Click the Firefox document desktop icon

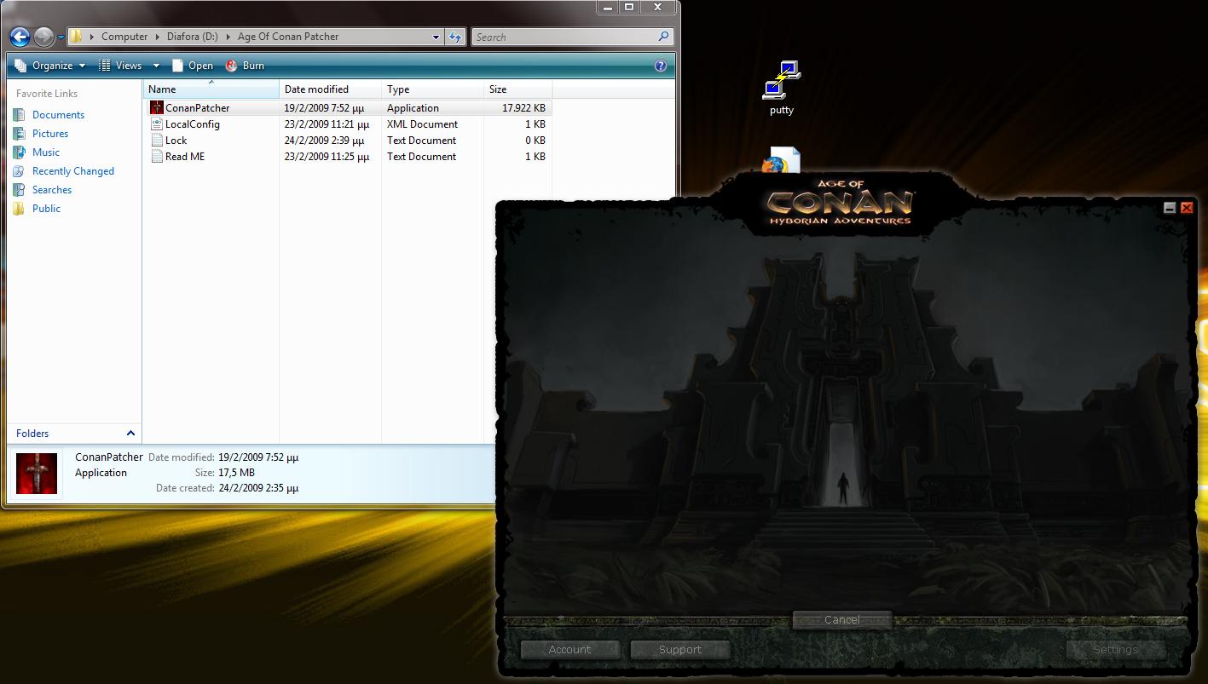tap(781, 161)
